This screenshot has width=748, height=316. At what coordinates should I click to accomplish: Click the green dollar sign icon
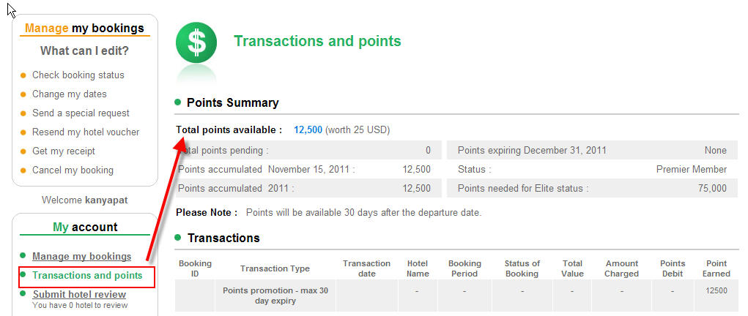196,43
